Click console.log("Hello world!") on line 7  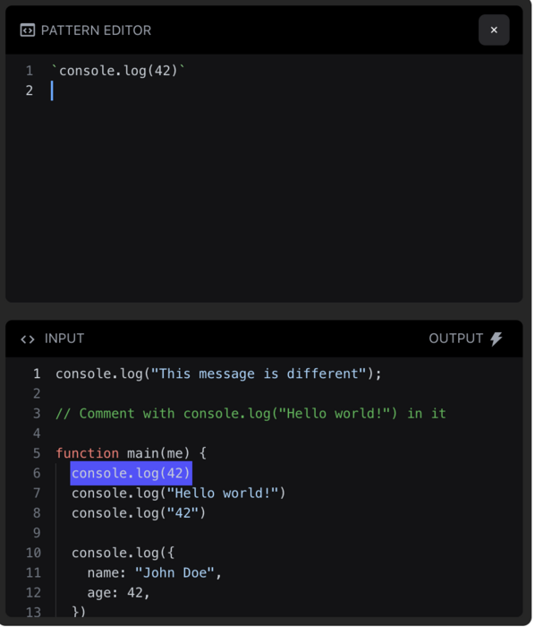coord(178,493)
